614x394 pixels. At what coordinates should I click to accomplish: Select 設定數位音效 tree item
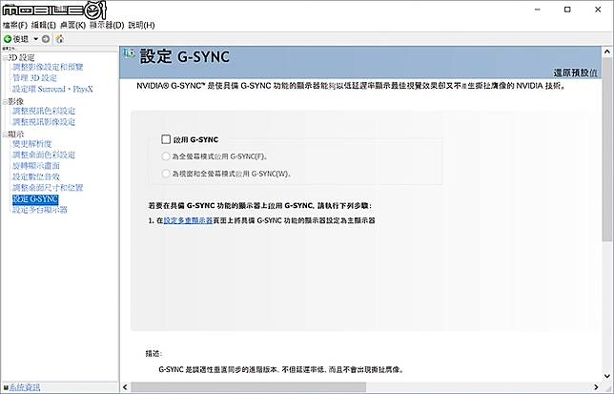coord(36,176)
